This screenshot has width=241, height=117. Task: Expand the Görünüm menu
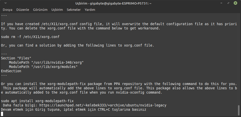point(40,10)
